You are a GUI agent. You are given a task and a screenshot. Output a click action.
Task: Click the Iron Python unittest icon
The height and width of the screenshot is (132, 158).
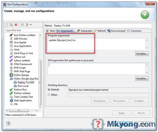pyautogui.click(x=11, y=35)
